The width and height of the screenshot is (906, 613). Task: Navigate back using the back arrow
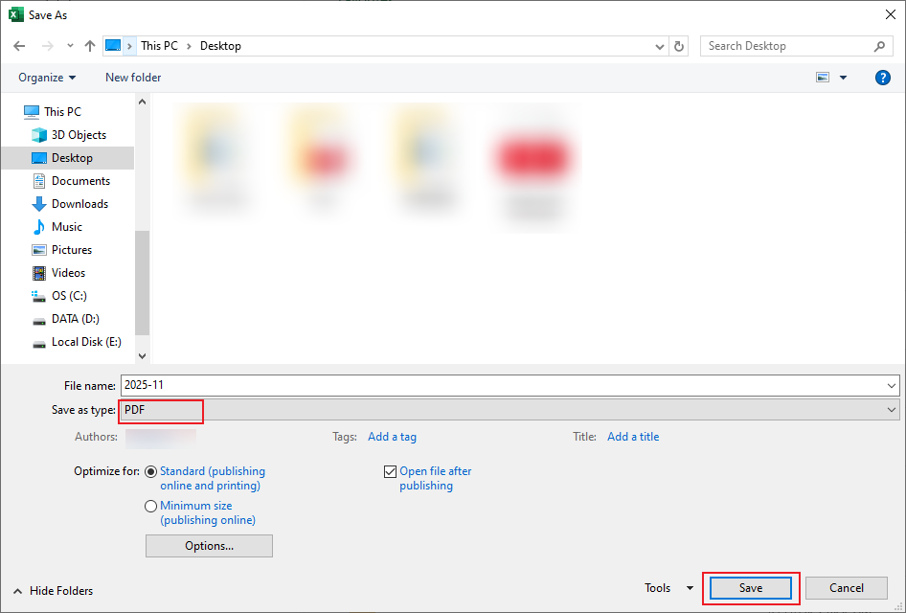tap(19, 45)
